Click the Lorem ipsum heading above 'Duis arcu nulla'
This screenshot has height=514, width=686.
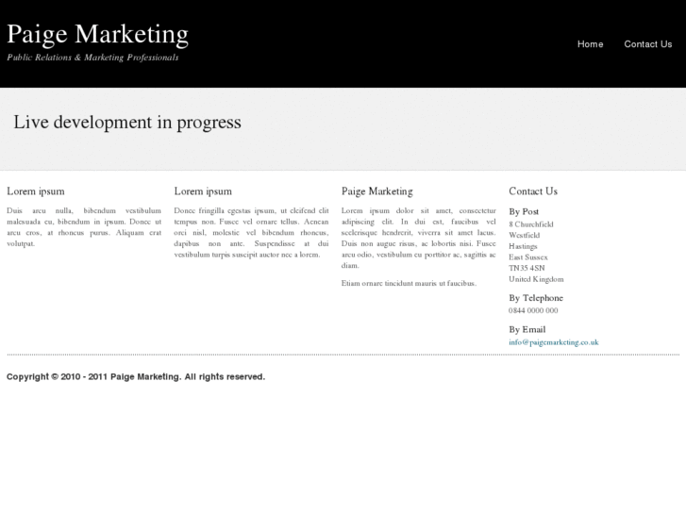36,191
